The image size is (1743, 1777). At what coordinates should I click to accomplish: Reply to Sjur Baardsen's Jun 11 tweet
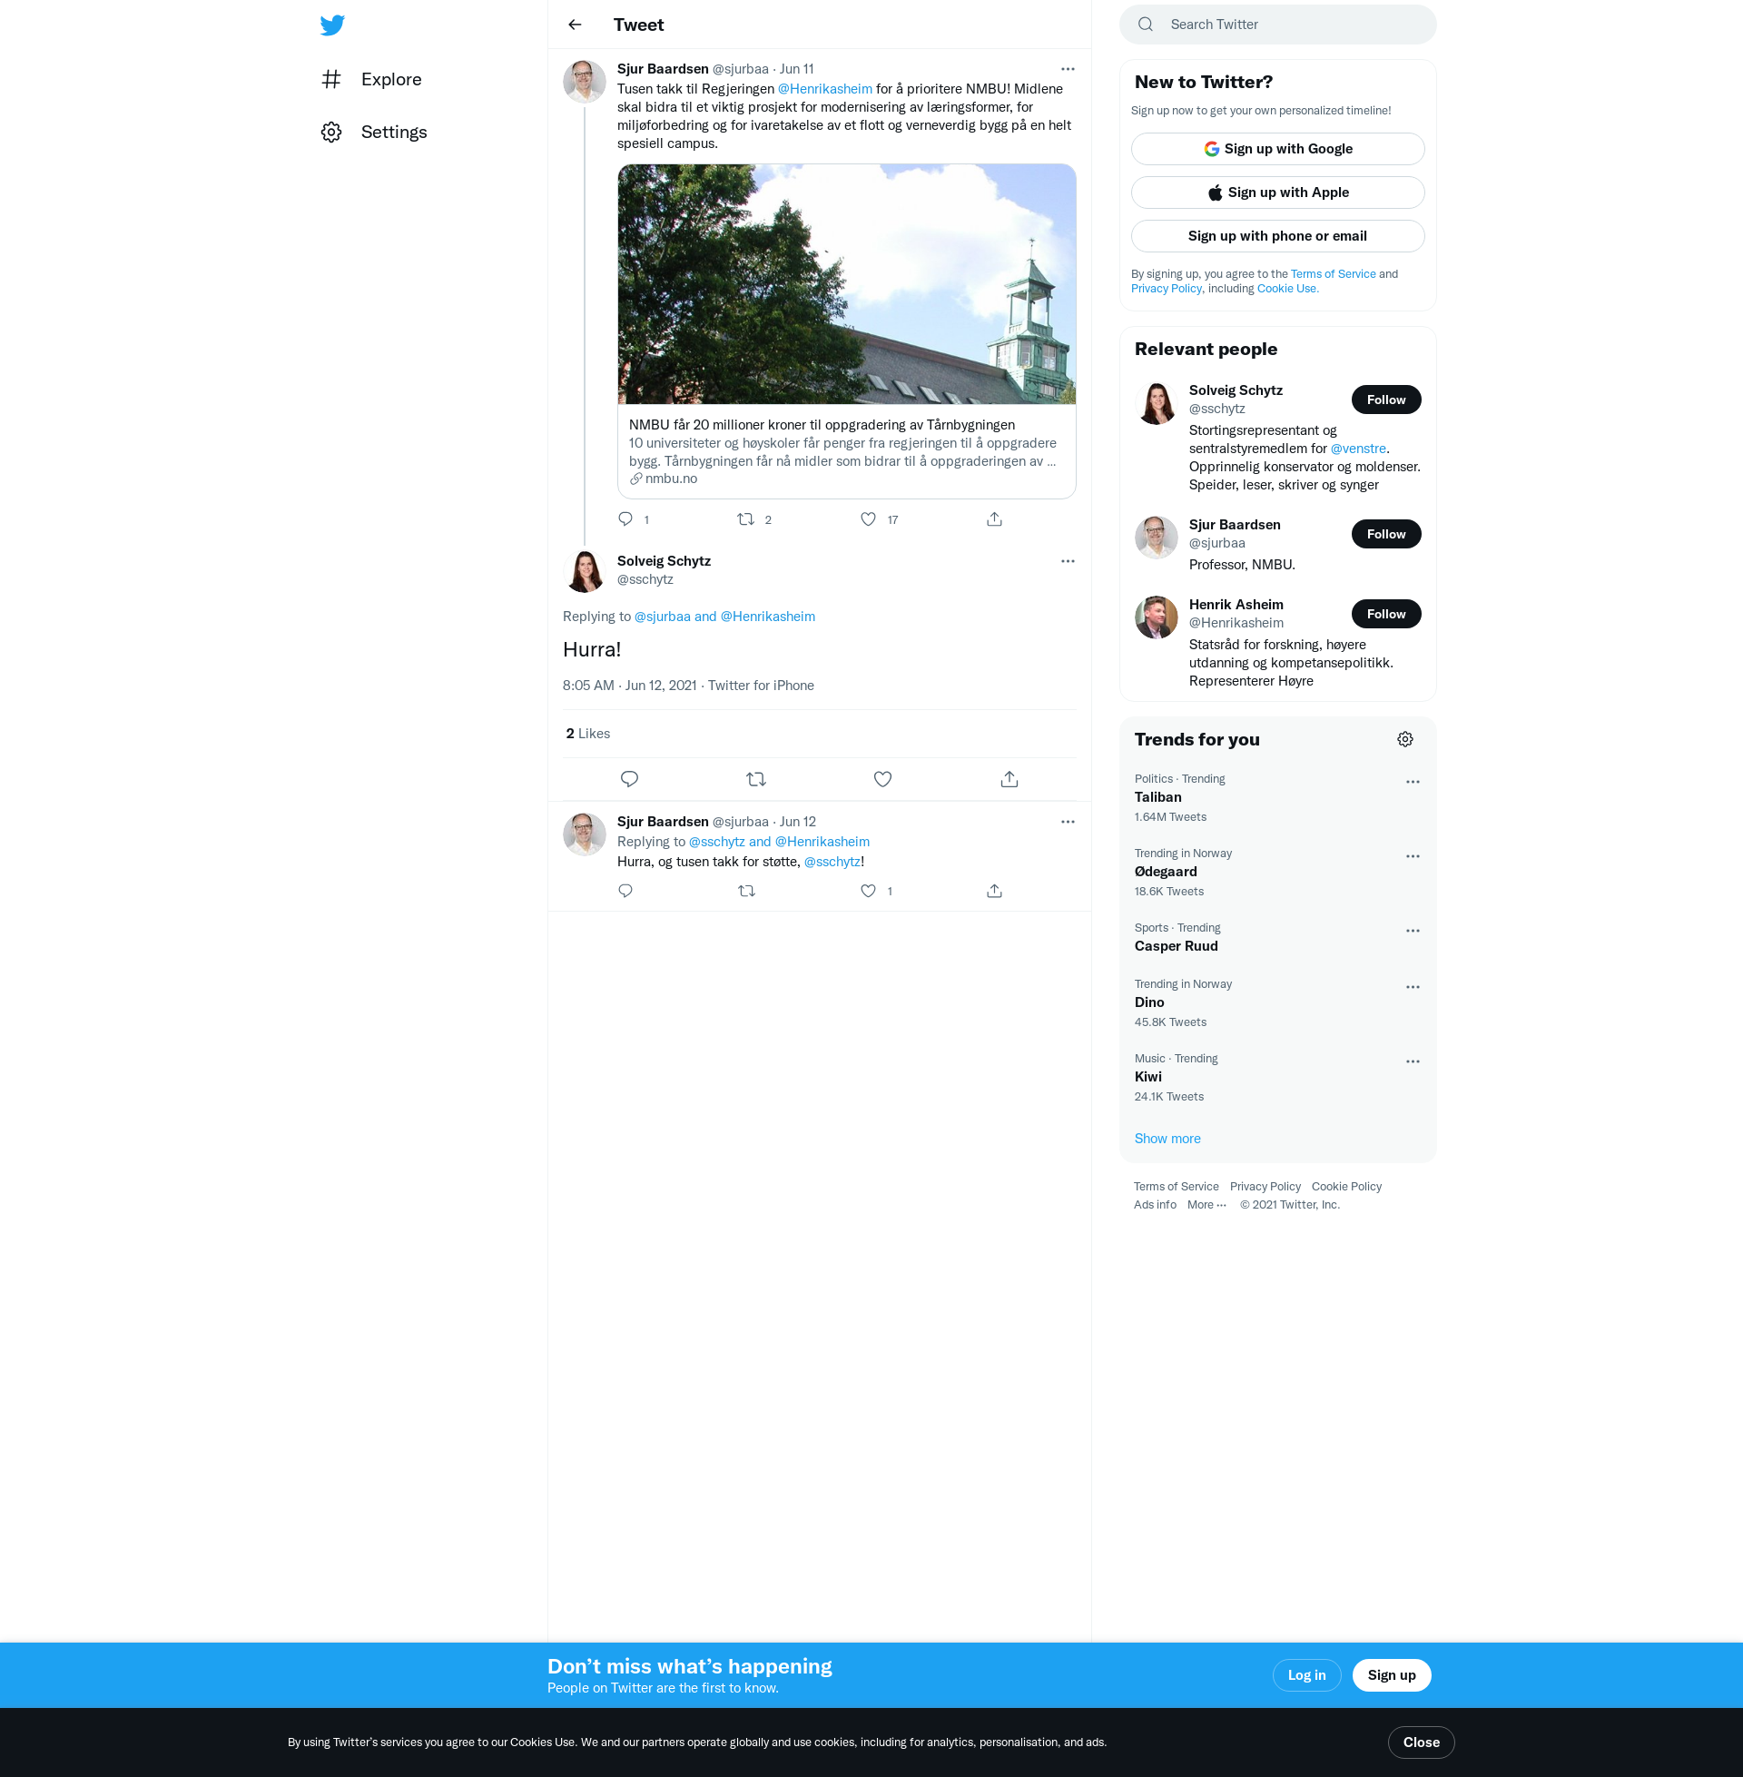[x=625, y=519]
